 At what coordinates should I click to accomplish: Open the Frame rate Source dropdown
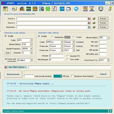[x=62, y=50]
